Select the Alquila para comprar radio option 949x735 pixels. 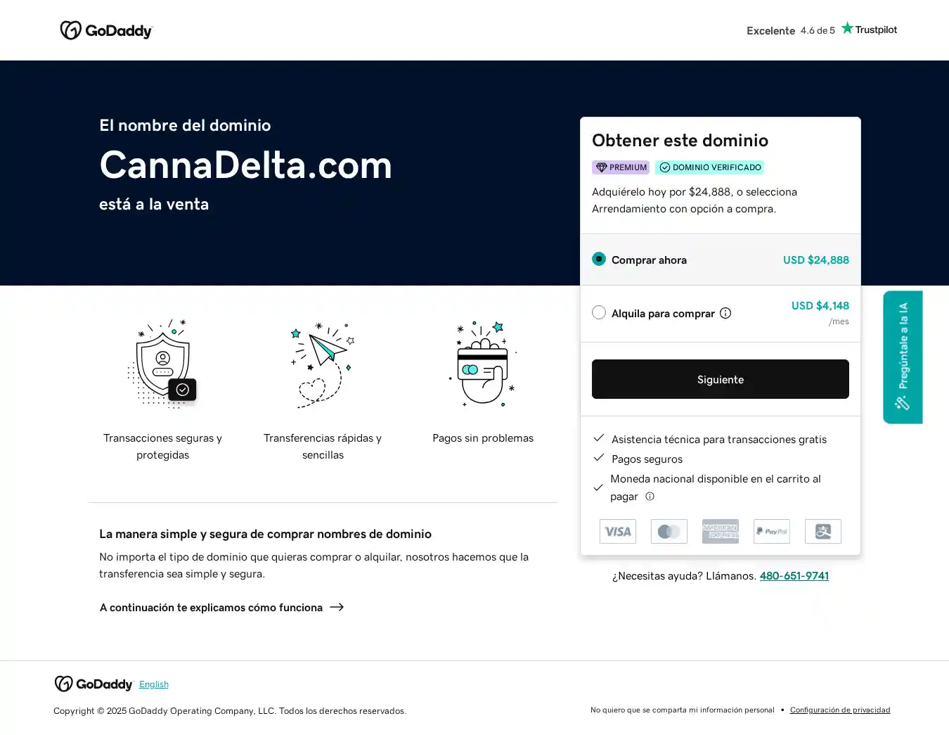click(x=599, y=313)
